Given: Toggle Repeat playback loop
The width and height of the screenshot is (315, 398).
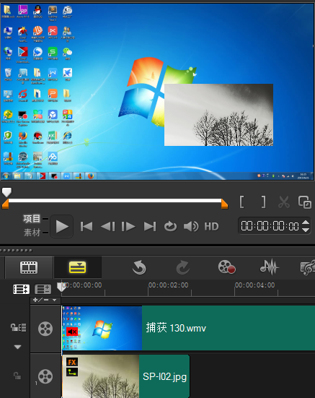Looking at the screenshot, I should pos(170,226).
